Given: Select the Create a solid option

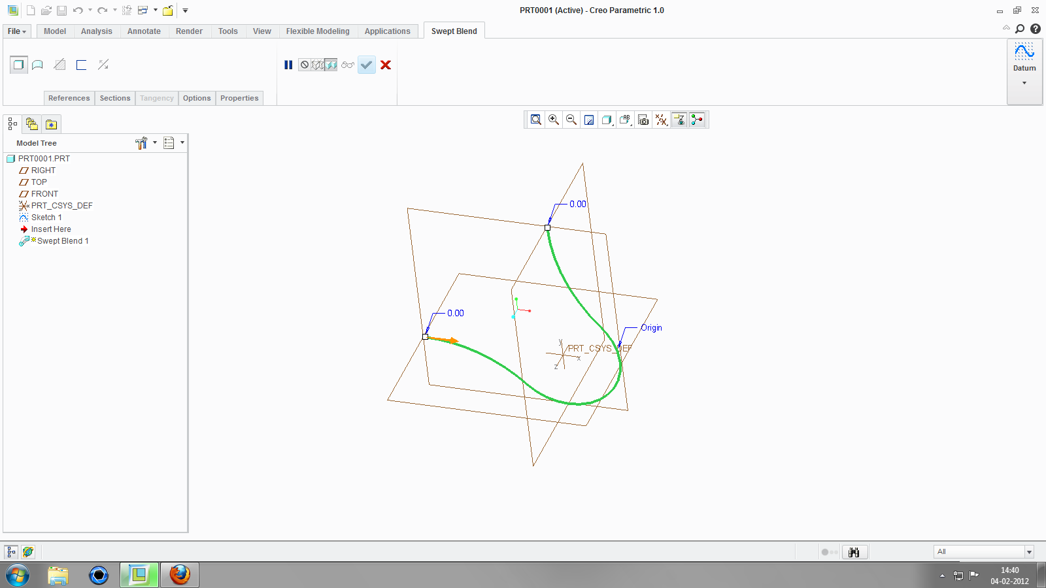Looking at the screenshot, I should pos(19,65).
